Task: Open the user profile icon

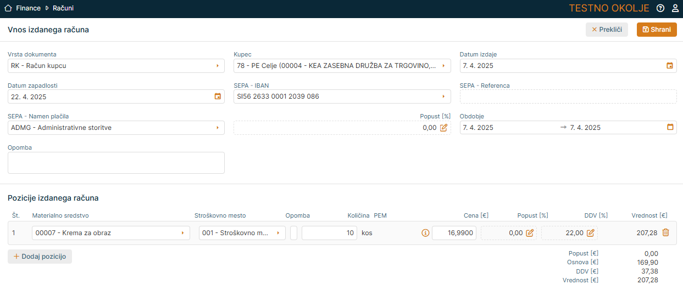Action: tap(675, 8)
